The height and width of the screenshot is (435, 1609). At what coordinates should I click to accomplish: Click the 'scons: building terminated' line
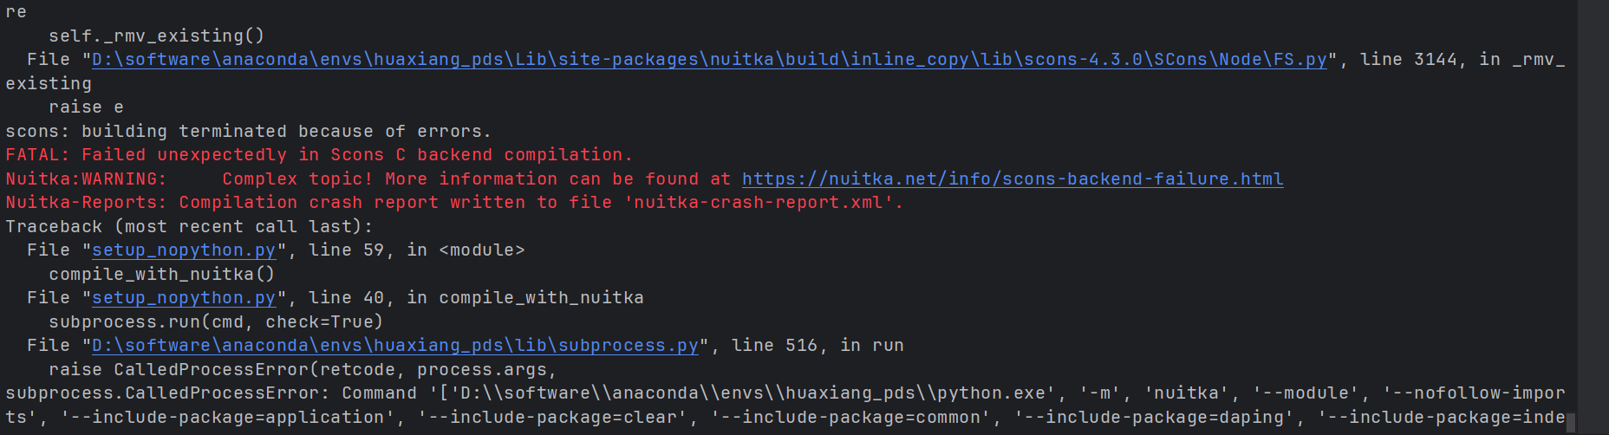249,131
